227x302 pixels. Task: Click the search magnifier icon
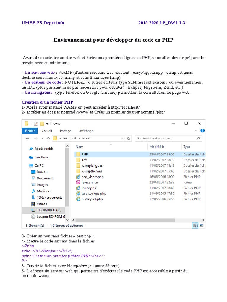[198, 139]
